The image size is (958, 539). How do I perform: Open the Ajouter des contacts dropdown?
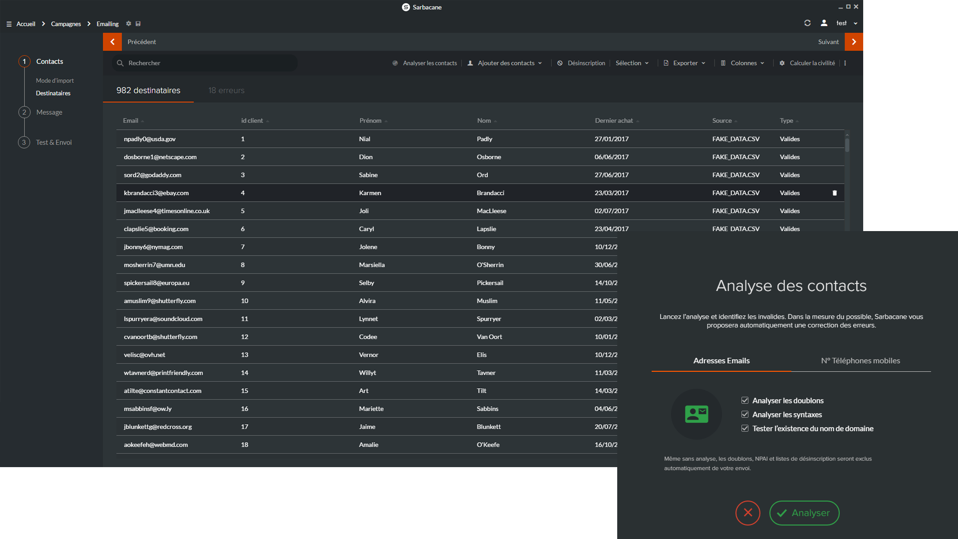505,63
